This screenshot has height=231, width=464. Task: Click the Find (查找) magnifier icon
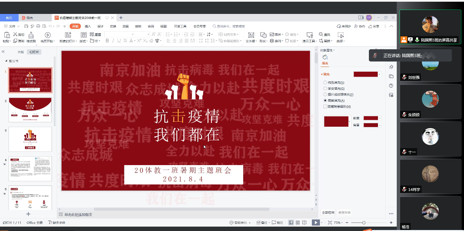coord(321,34)
